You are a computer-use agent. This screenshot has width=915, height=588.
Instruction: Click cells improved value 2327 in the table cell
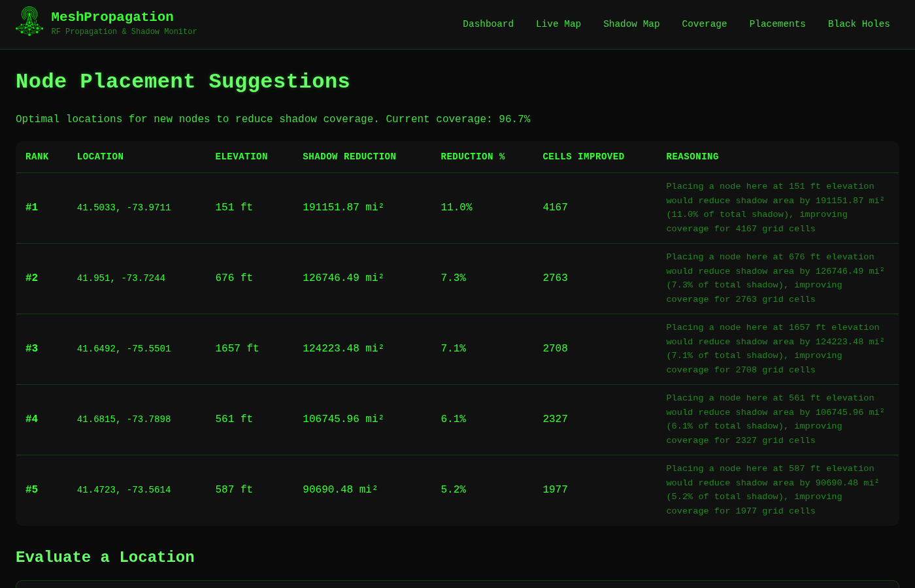coord(555,419)
